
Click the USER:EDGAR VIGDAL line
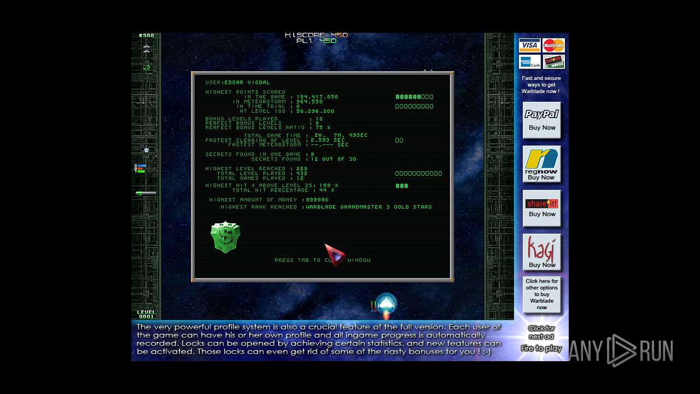pyautogui.click(x=237, y=83)
